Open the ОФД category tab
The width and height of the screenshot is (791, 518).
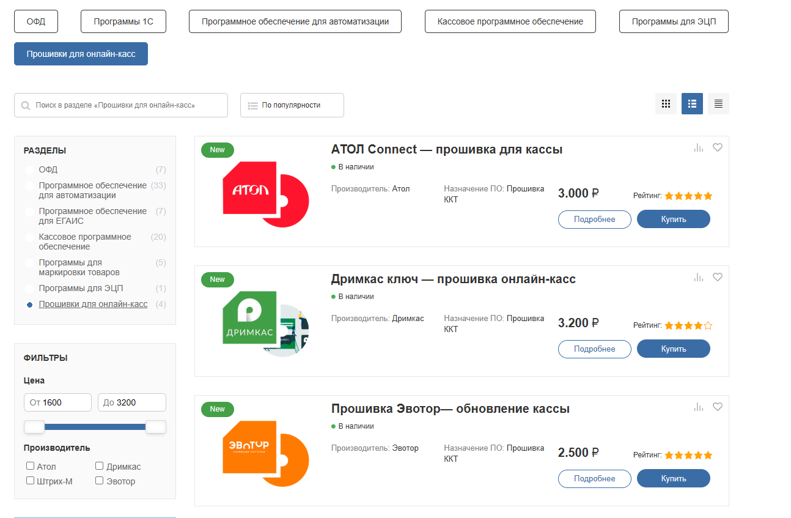coord(36,21)
